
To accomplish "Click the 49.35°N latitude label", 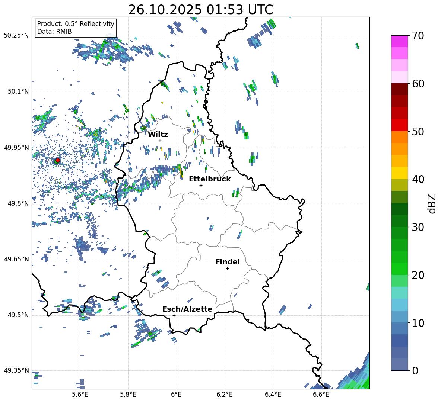I will click(x=16, y=370).
